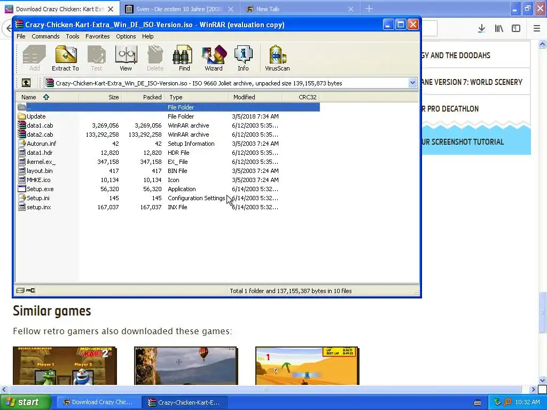
Task: Open the desert racing game thumbnail
Action: (307, 366)
